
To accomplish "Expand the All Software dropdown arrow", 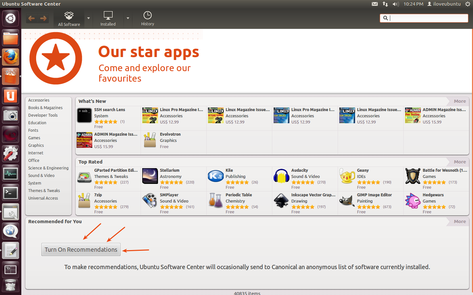I will [88, 18].
